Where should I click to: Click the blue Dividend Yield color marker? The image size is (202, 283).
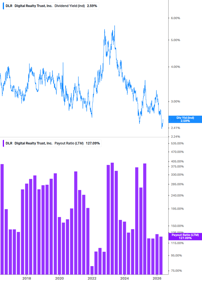pos(3,6)
